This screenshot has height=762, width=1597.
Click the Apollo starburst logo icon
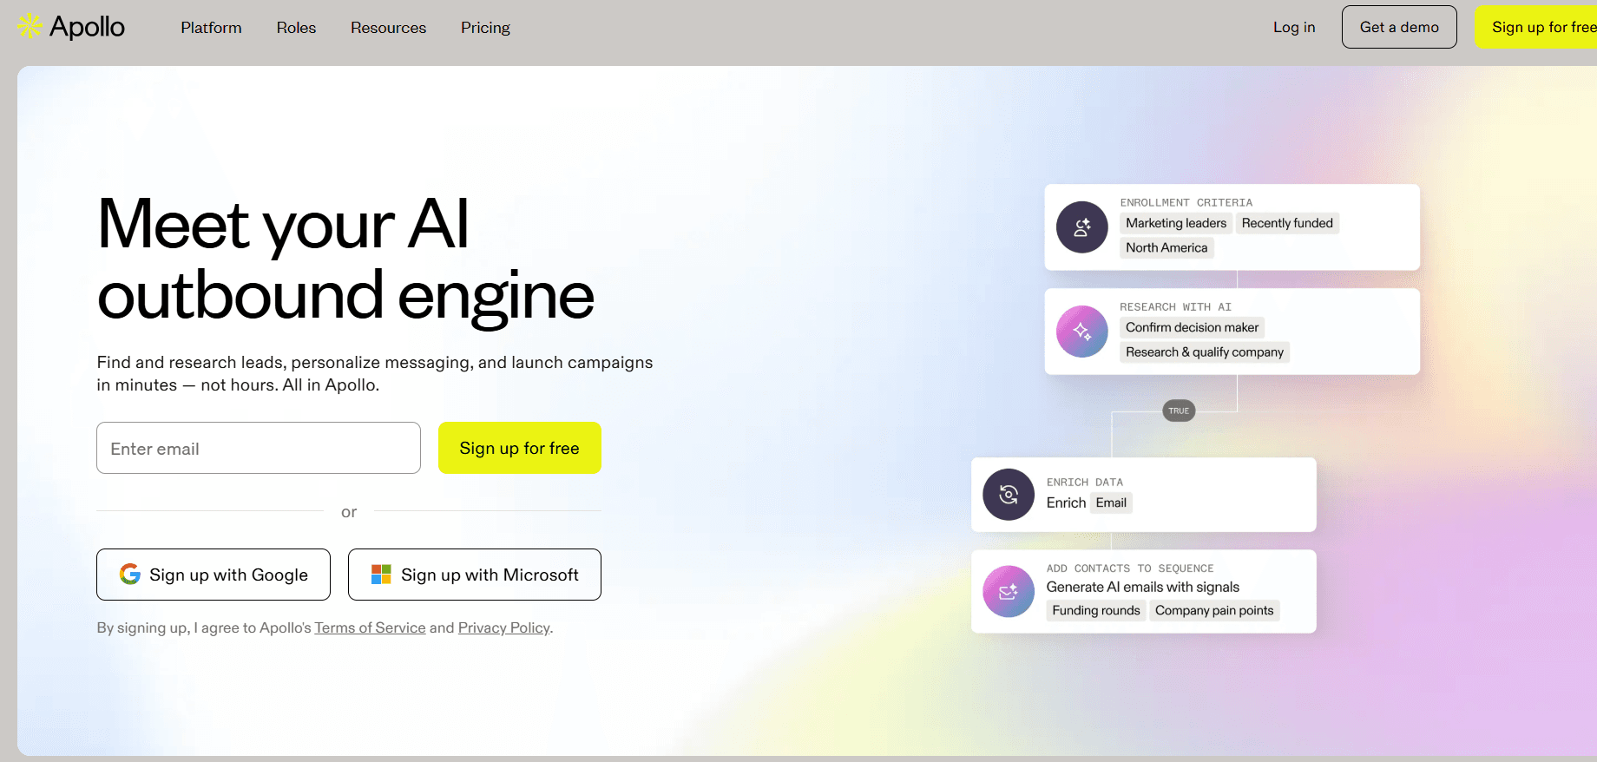tap(30, 26)
